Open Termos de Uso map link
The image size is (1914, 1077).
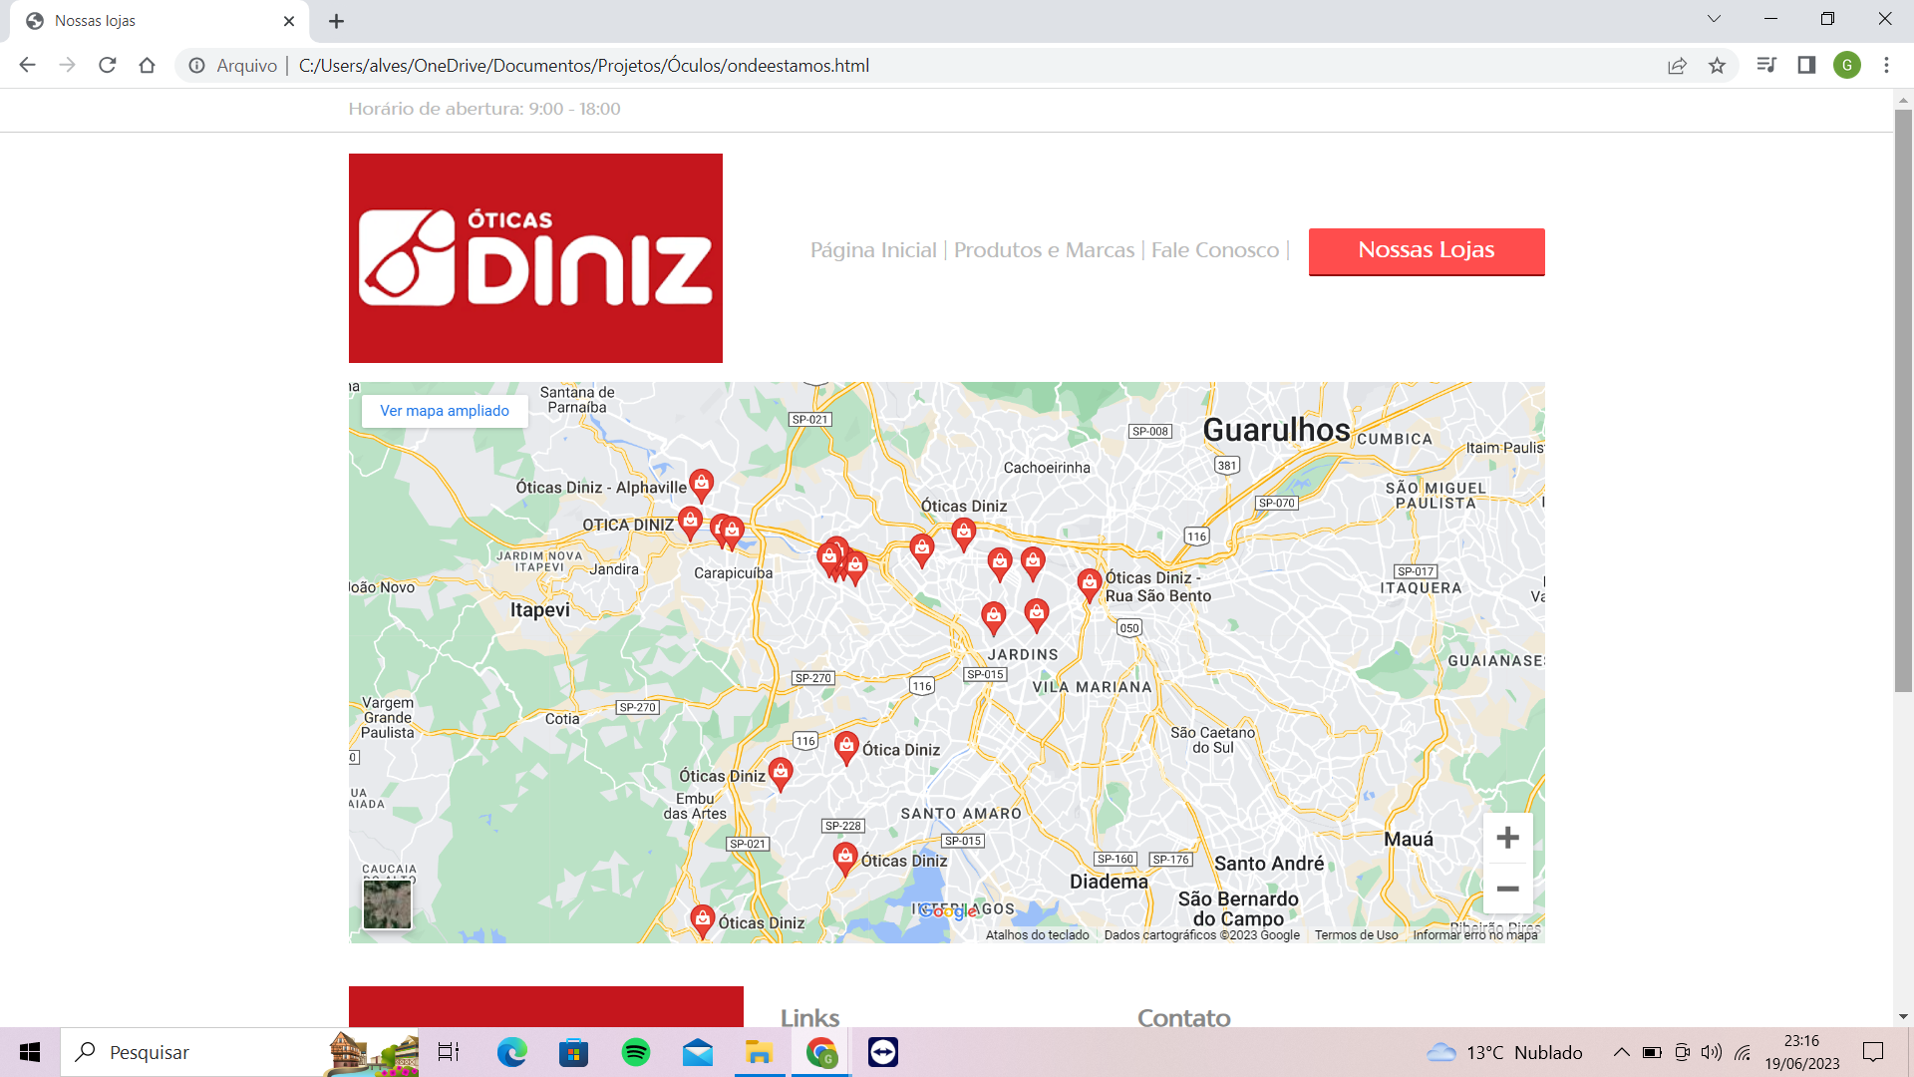(1356, 935)
